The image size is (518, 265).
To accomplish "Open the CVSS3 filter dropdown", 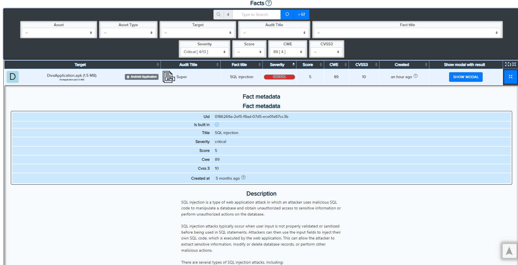I will (327, 52).
